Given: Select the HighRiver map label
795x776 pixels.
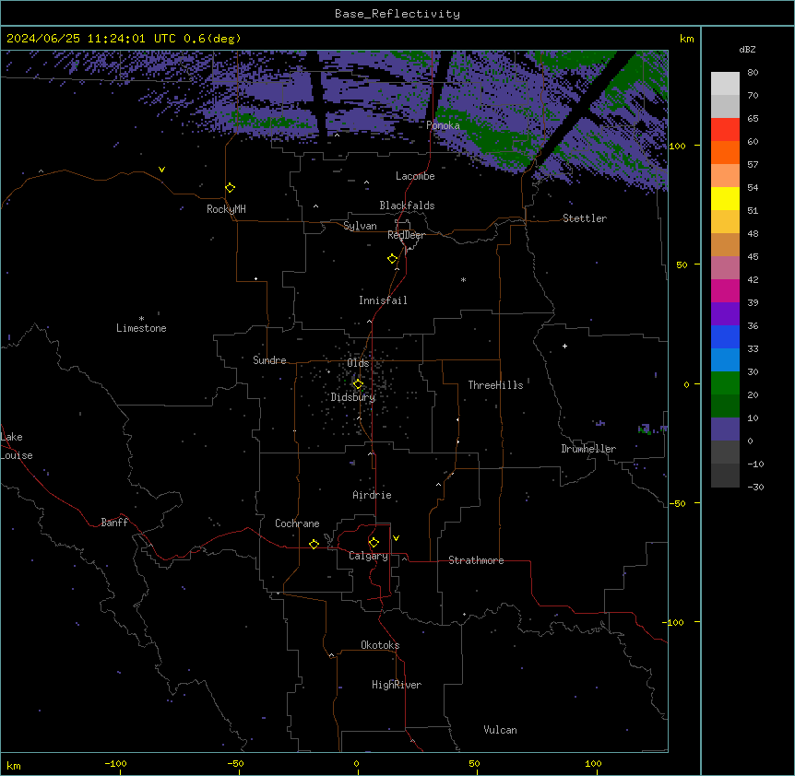Looking at the screenshot, I should pos(397,685).
